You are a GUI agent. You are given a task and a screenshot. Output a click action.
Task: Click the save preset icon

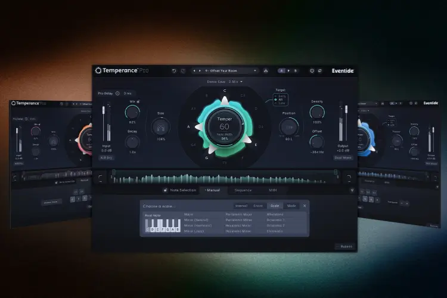(266, 70)
